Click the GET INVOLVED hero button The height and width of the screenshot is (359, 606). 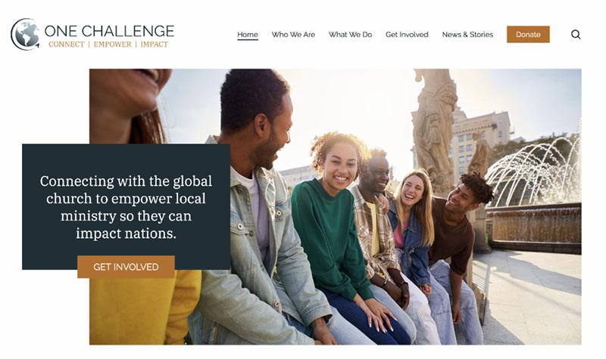(x=126, y=267)
